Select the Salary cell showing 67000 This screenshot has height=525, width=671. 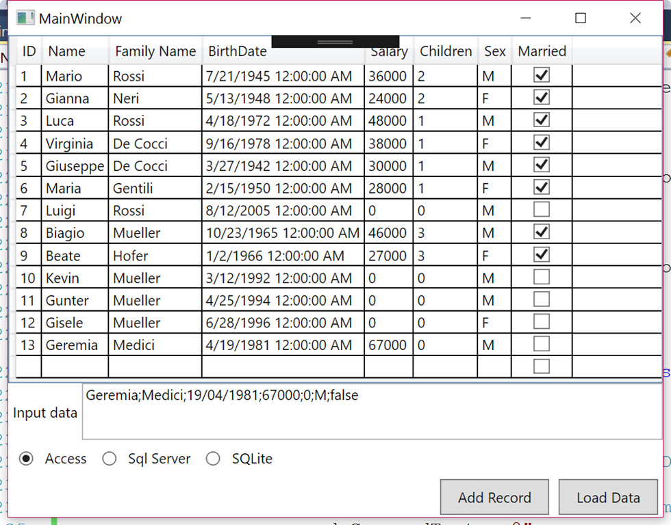pyautogui.click(x=388, y=345)
